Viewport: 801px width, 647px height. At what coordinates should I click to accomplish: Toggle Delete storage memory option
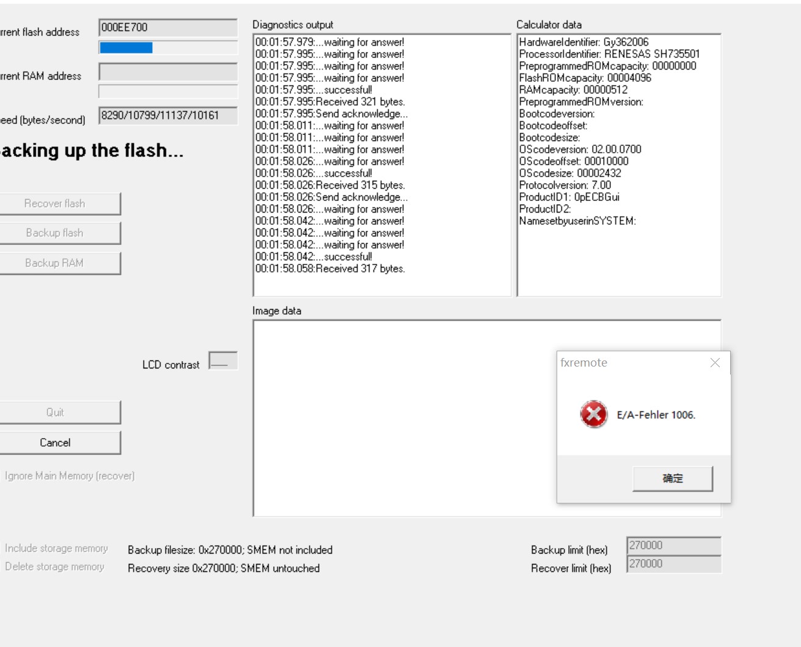[54, 567]
